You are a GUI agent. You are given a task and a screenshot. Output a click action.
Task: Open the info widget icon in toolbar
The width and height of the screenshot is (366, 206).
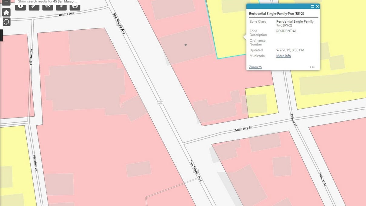click(x=21, y=6)
